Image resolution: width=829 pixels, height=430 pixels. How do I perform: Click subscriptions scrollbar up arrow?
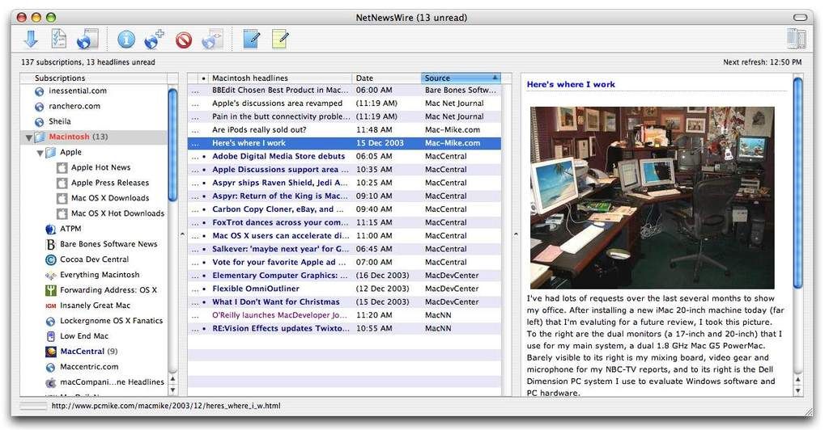click(172, 379)
